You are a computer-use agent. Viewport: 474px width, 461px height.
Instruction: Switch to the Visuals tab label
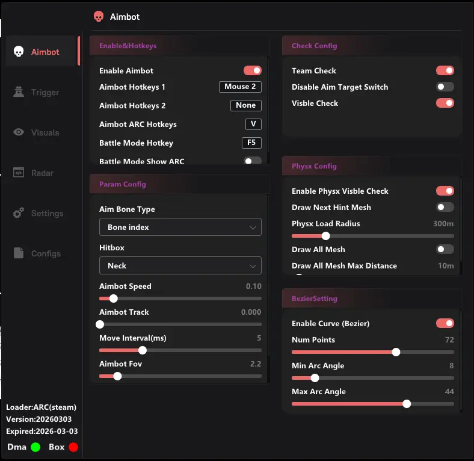tap(45, 132)
